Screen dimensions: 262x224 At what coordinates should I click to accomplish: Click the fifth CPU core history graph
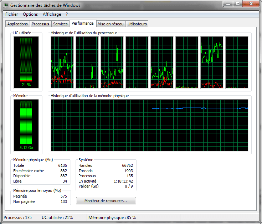pyautogui.click(x=162, y=62)
